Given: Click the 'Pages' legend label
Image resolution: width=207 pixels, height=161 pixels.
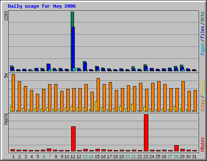Looking at the screenshot, I should click(202, 49).
